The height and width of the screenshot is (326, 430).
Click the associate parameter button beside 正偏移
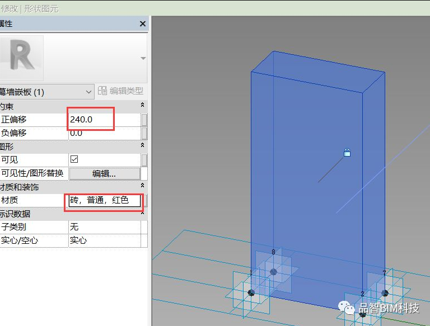(144, 120)
